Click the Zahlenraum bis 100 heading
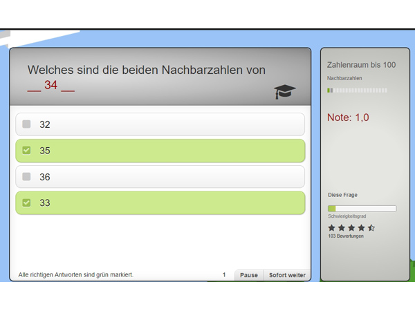The width and height of the screenshot is (415, 311). coord(361,65)
